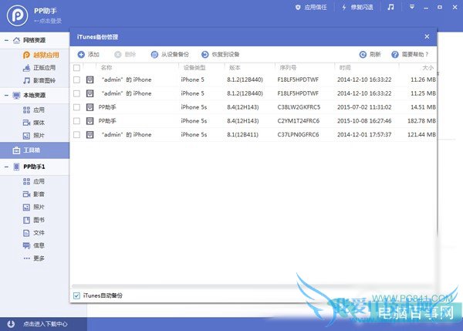Select 图书 under PP助手1 device
463x331 pixels.
[34, 220]
